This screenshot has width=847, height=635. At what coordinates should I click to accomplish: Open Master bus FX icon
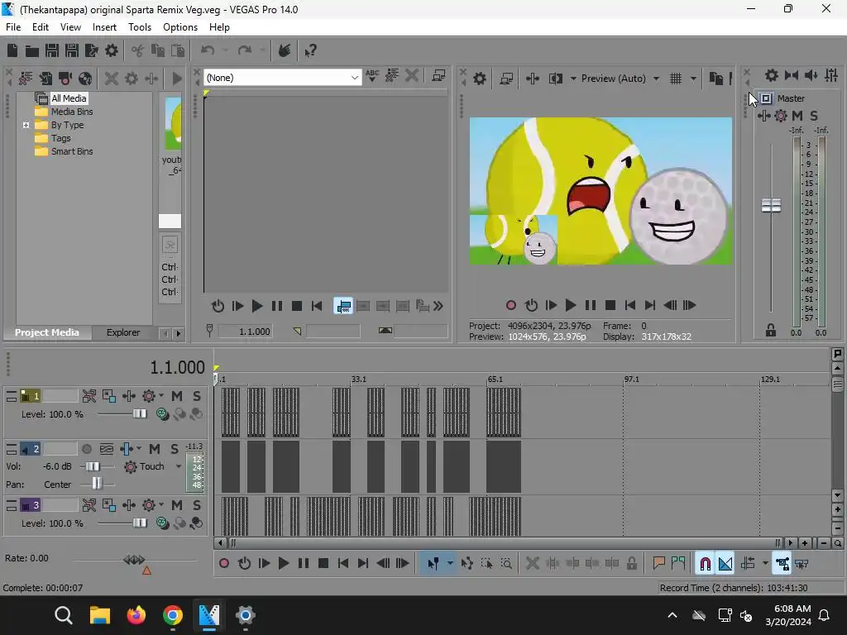[x=763, y=116]
